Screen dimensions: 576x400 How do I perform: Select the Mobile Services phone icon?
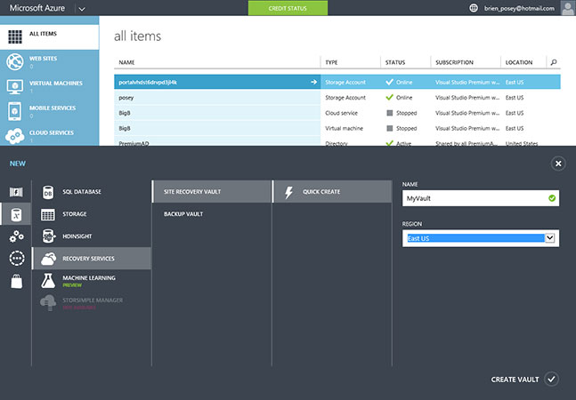point(15,111)
